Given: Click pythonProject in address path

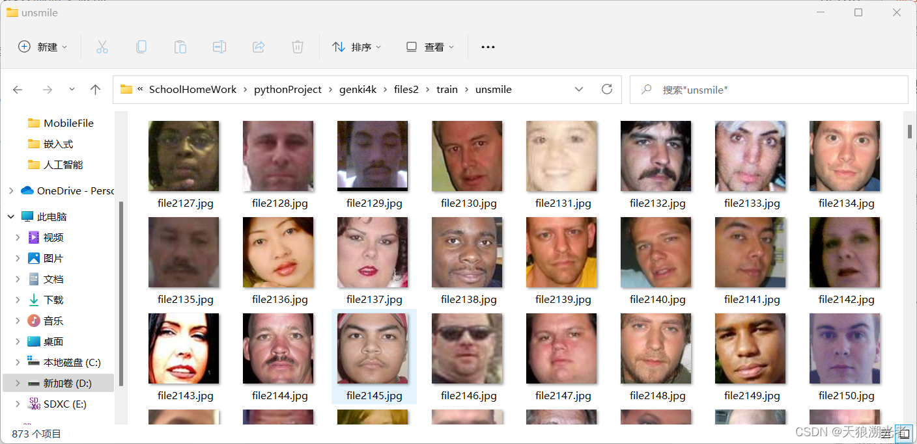Looking at the screenshot, I should (288, 90).
